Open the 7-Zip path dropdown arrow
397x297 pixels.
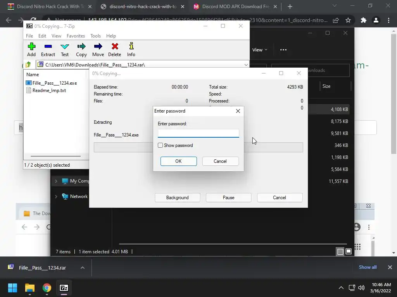pyautogui.click(x=246, y=65)
